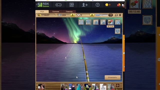The width and height of the screenshot is (160, 90).
Task: Click the gold coins balance 17786257
Action: pyautogui.click(x=46, y=15)
